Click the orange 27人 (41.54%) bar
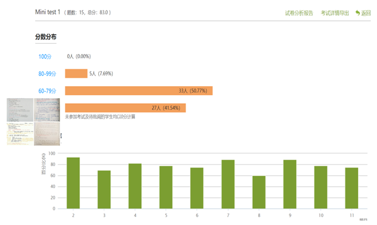 [x=125, y=108]
